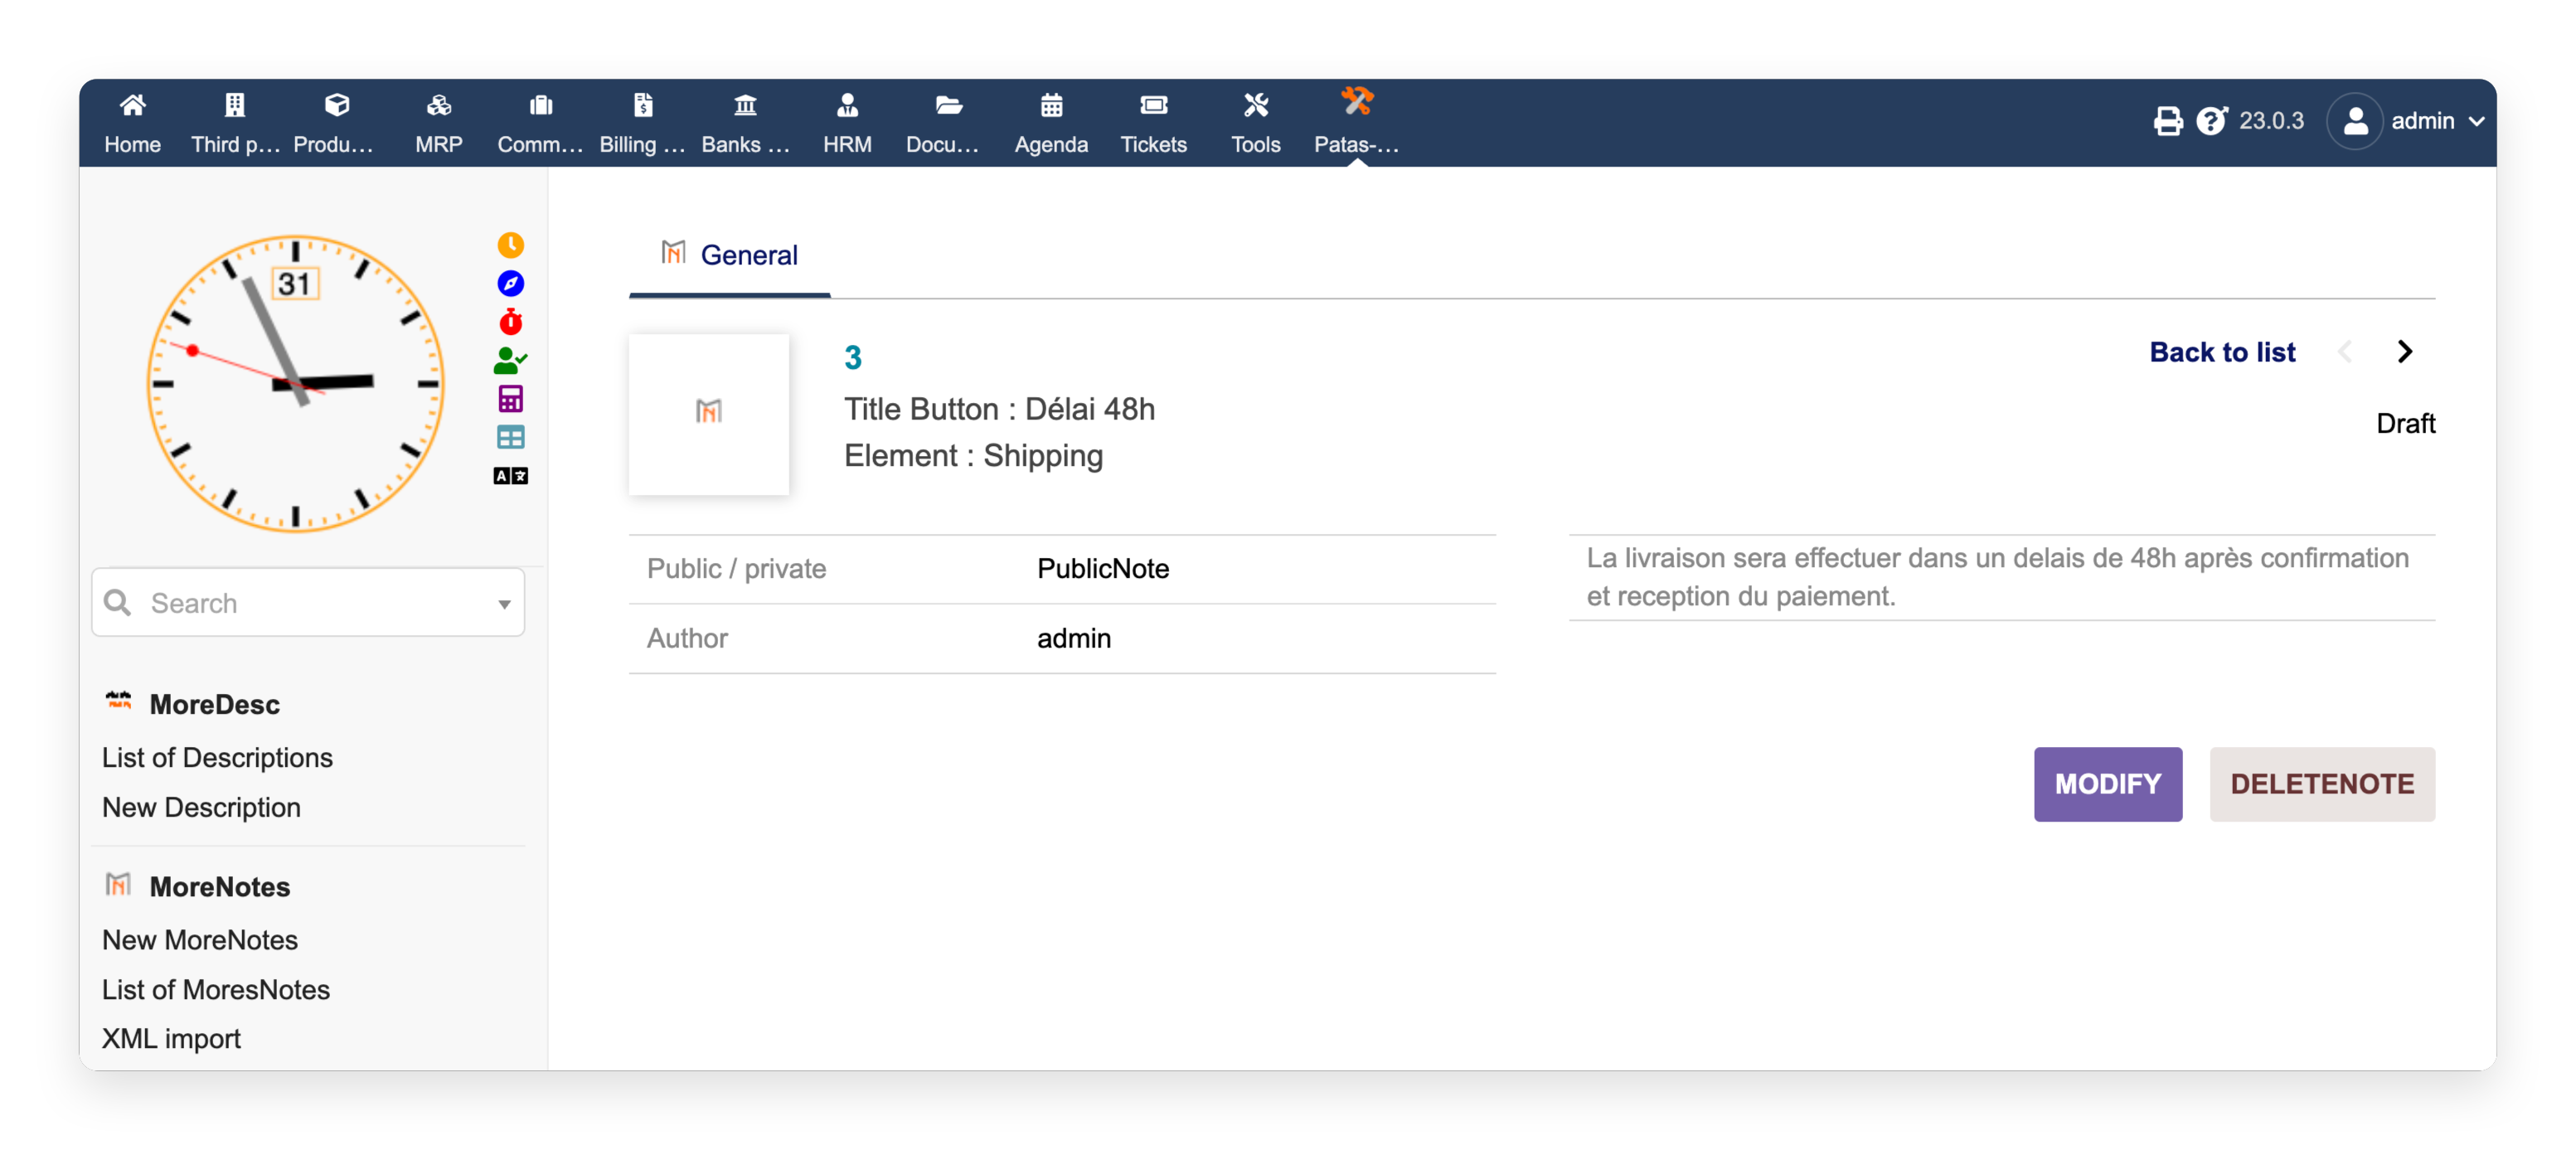Open New Description menu entry

[x=201, y=807]
